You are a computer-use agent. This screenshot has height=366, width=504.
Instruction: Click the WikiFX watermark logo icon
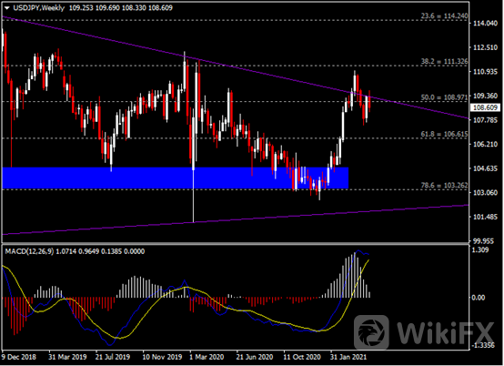coord(371,332)
